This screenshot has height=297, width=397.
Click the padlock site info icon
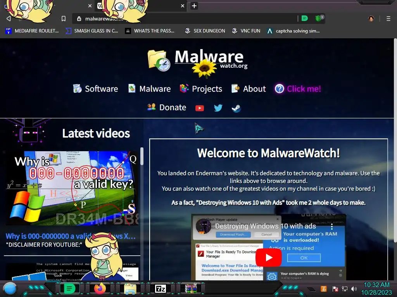point(79,19)
